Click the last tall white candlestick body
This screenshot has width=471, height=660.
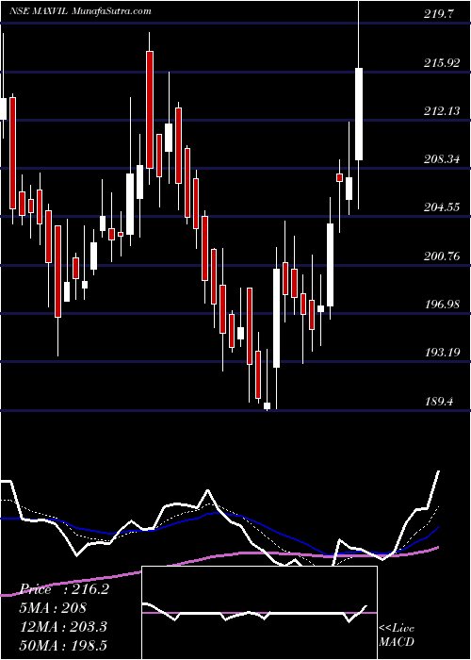(x=359, y=114)
